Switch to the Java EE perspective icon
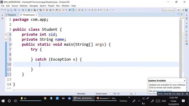This screenshot has height=106, width=189. click(183, 10)
